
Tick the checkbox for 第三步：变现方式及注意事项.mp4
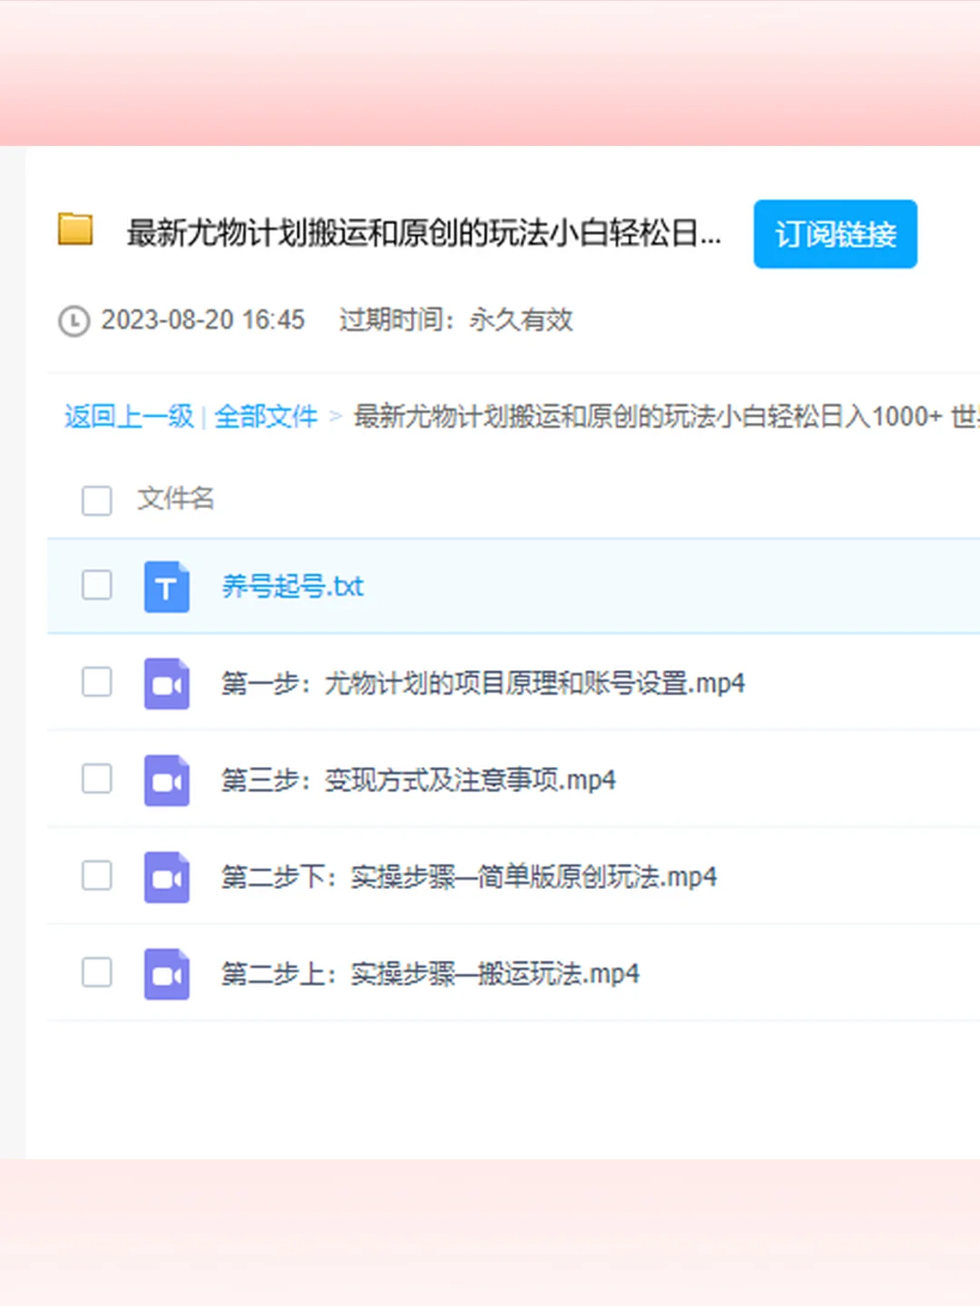click(97, 778)
